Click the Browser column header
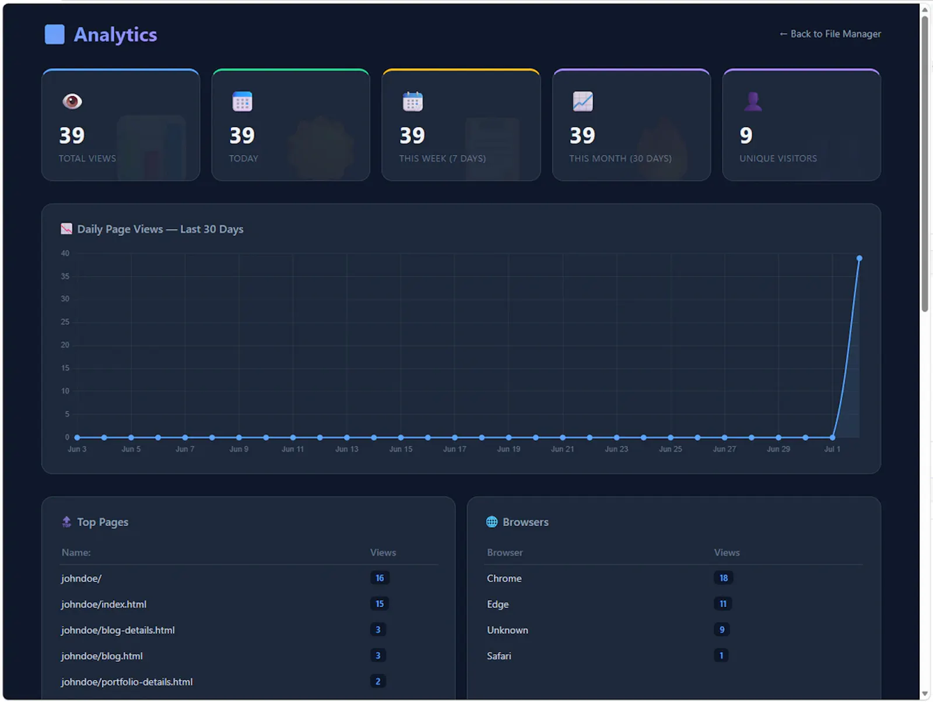Screen dimensions: 933x702 (x=505, y=552)
